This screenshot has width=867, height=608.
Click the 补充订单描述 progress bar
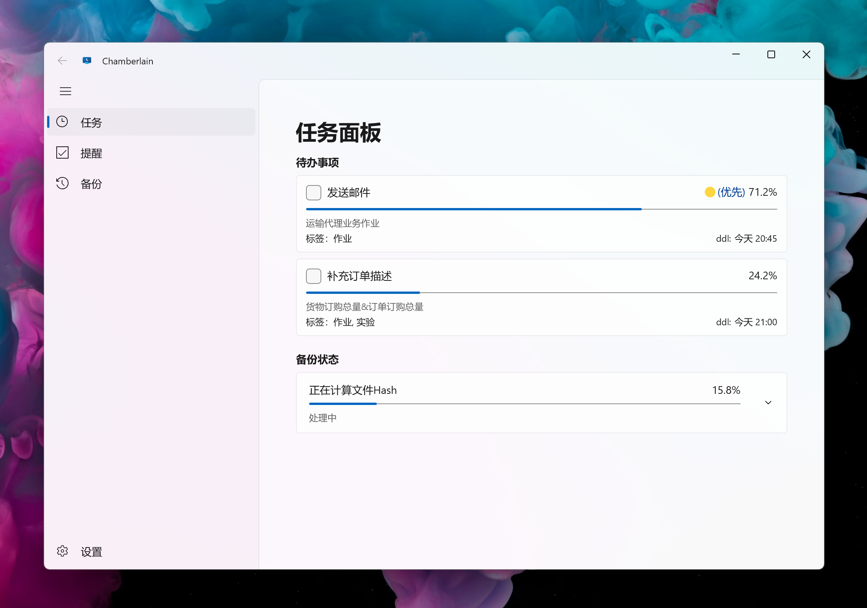point(541,293)
